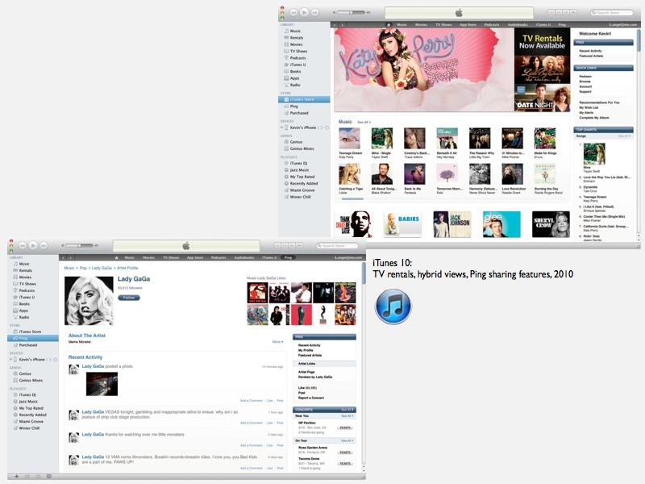Click Previous track in the iTunes Store window
The height and width of the screenshot is (484, 645).
293,13
